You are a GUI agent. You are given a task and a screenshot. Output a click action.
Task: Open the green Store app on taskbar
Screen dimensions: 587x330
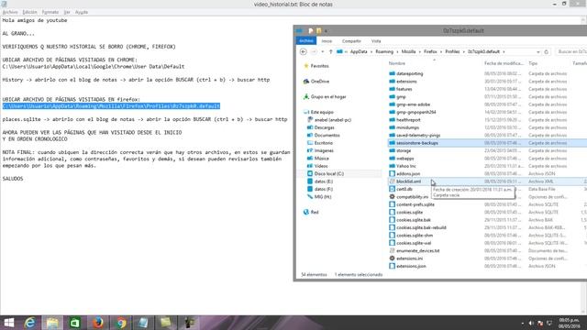(x=75, y=323)
